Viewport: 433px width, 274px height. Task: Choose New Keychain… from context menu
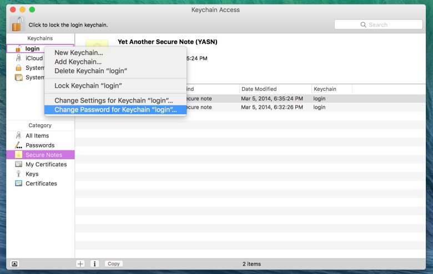point(78,53)
